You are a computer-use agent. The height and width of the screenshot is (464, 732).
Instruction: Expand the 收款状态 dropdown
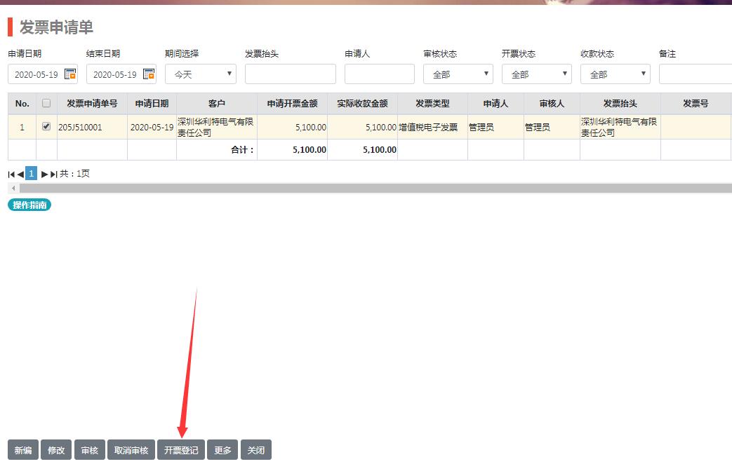(x=615, y=74)
